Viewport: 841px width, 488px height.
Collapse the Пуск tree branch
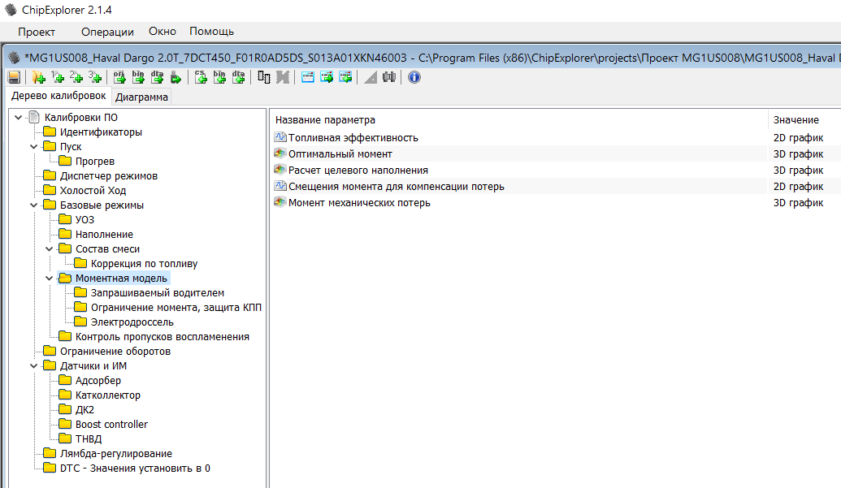(33, 147)
